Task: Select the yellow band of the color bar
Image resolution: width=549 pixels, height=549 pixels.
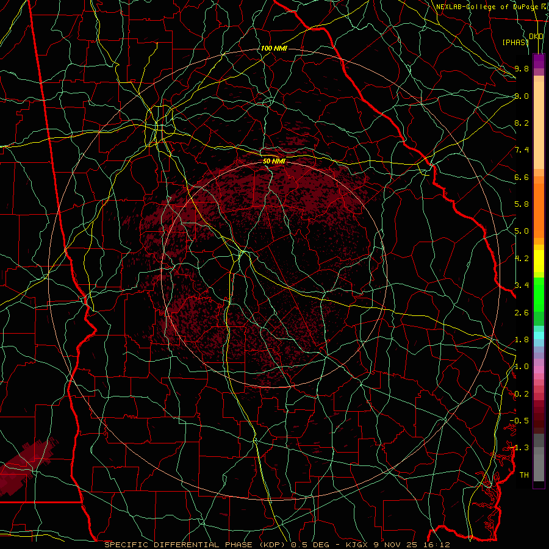Action: click(x=539, y=261)
